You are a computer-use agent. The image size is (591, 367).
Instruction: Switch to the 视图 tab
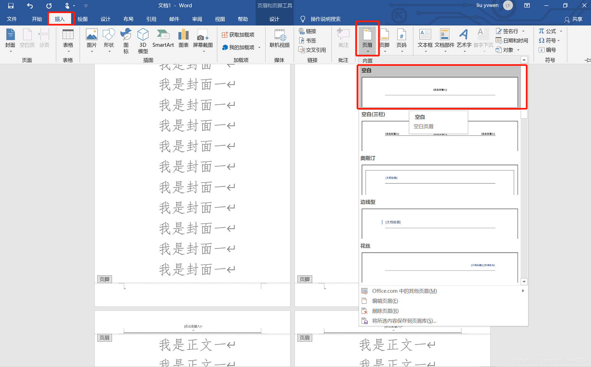(220, 19)
